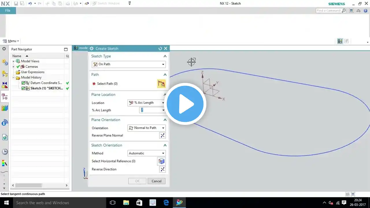Reset the Create Sketch dialog
Screen dimensions: 370x208
pyautogui.click(x=160, y=49)
